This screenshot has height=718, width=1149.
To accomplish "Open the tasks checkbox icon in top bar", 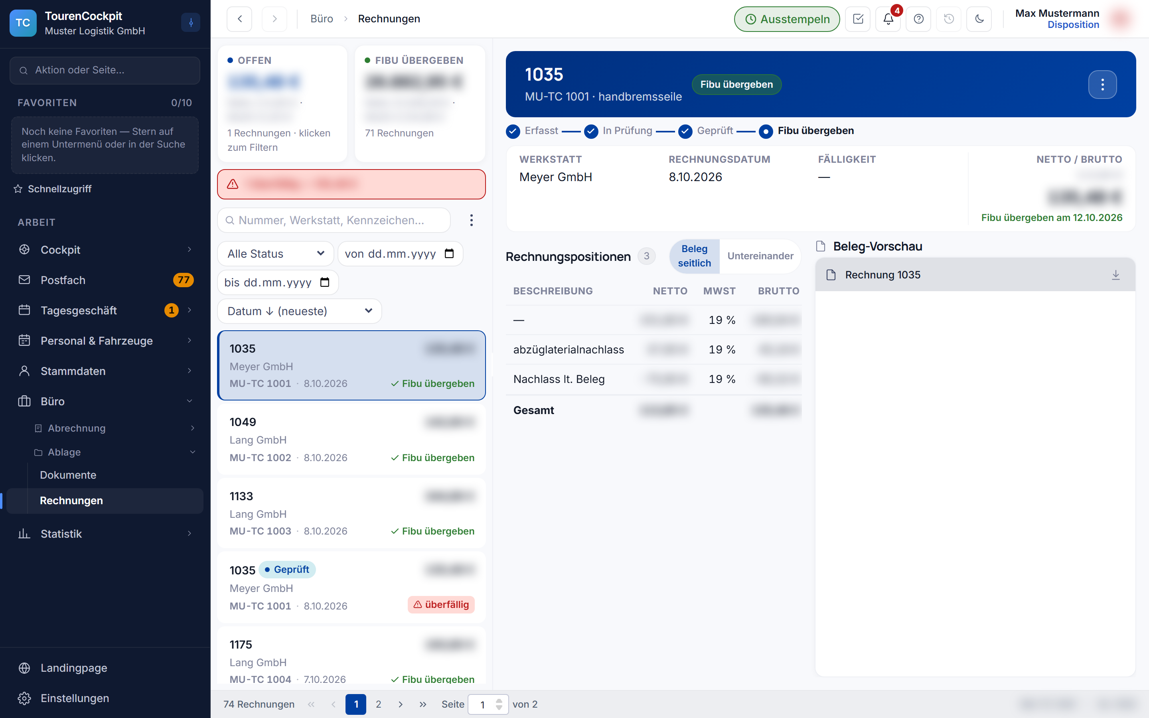I will [857, 19].
